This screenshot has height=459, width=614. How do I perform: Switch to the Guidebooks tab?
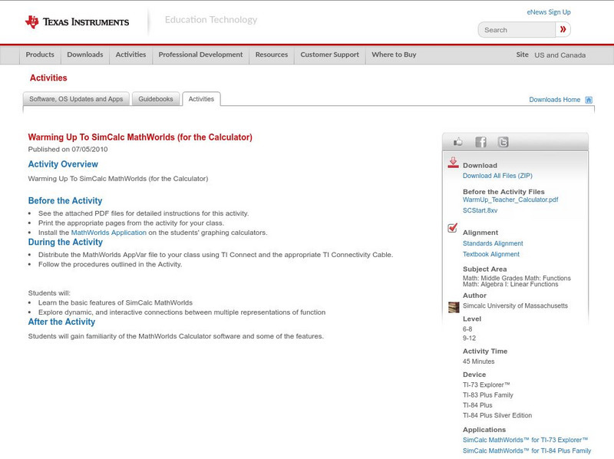(157, 99)
